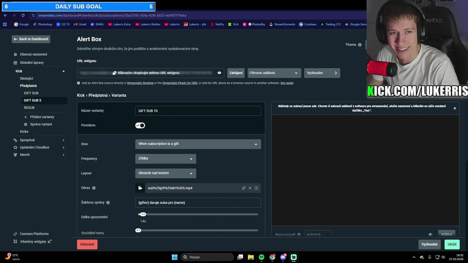
Task: Select the RESUB variant
Action: [29, 108]
